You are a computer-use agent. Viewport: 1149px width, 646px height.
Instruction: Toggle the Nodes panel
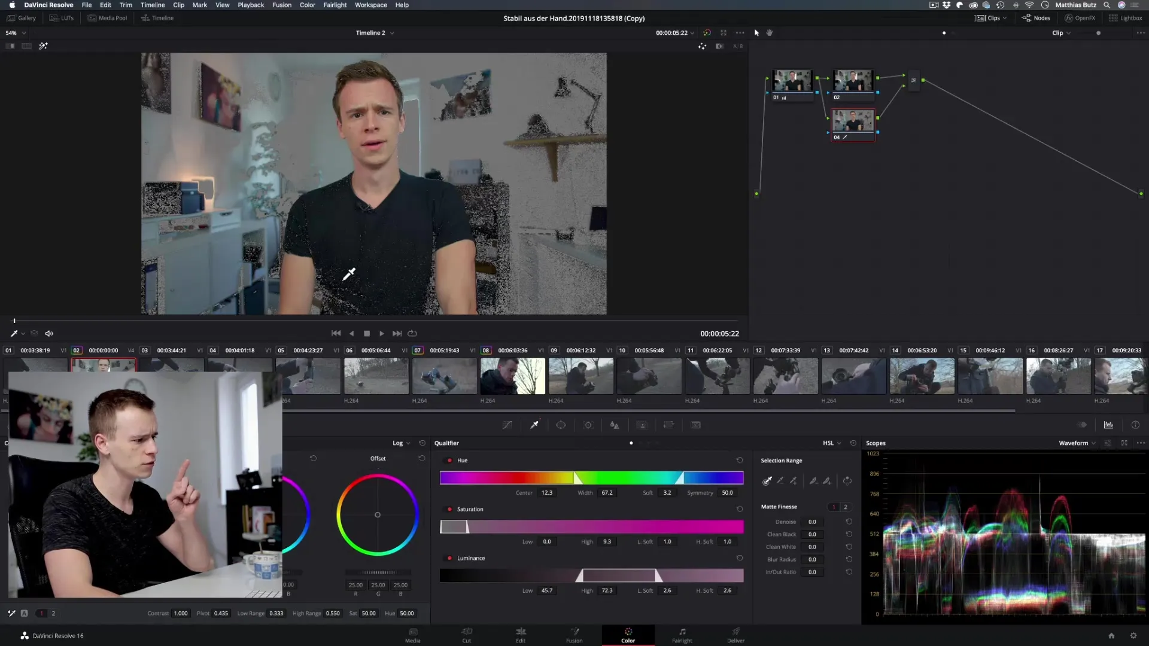pyautogui.click(x=1036, y=18)
